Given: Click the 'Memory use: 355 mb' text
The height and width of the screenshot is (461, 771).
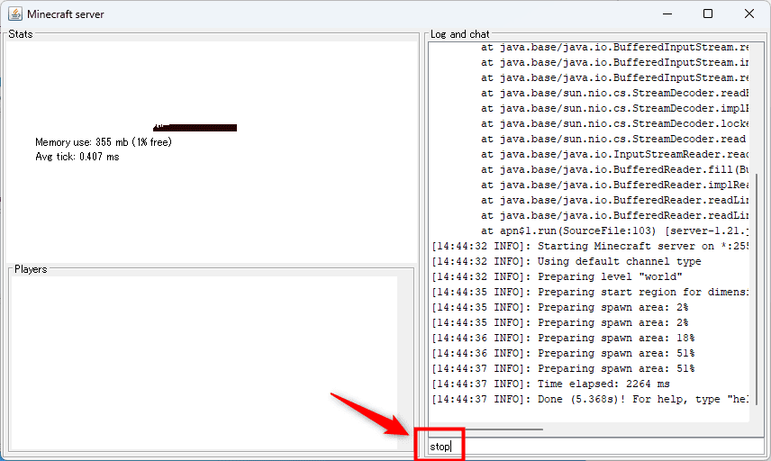Looking at the screenshot, I should 104,142.
